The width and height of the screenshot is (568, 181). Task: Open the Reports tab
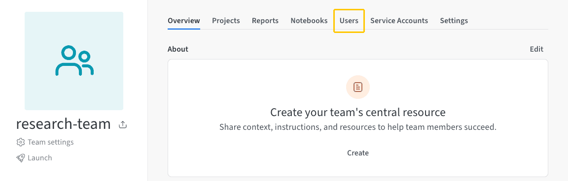point(265,21)
